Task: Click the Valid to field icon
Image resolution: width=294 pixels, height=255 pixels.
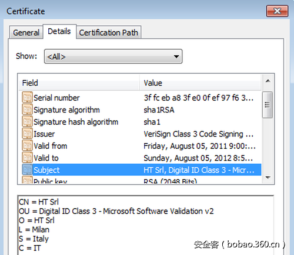Action: (x=27, y=158)
